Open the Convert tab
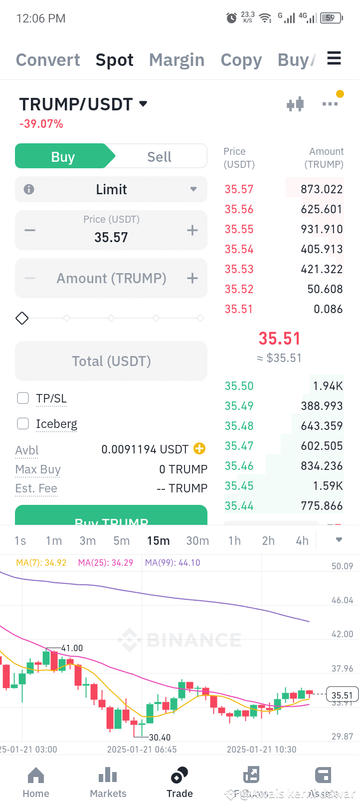The image size is (359, 805). (x=48, y=60)
